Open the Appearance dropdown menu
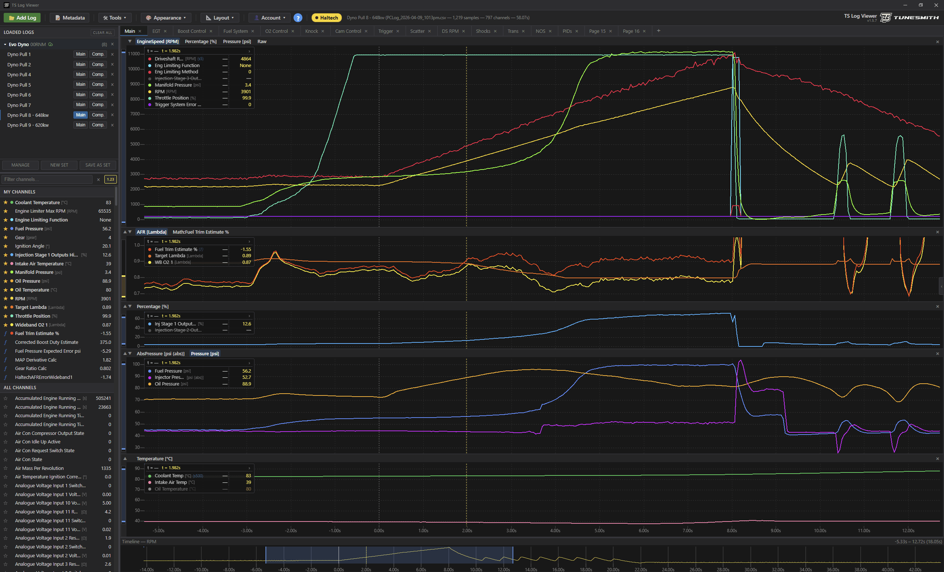944x572 pixels. click(x=166, y=18)
